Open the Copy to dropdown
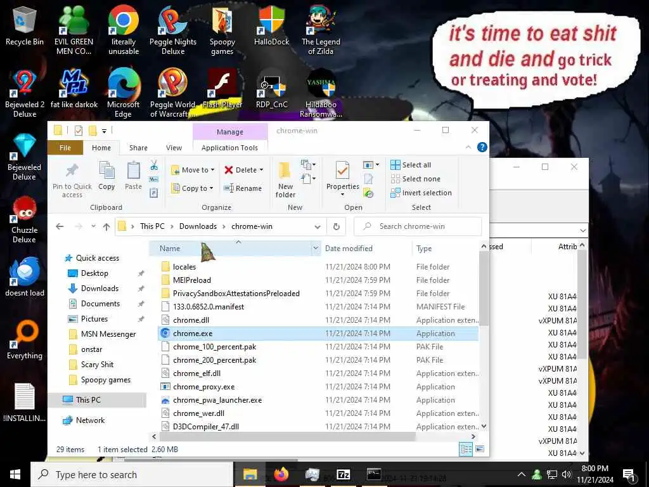 tap(193, 188)
